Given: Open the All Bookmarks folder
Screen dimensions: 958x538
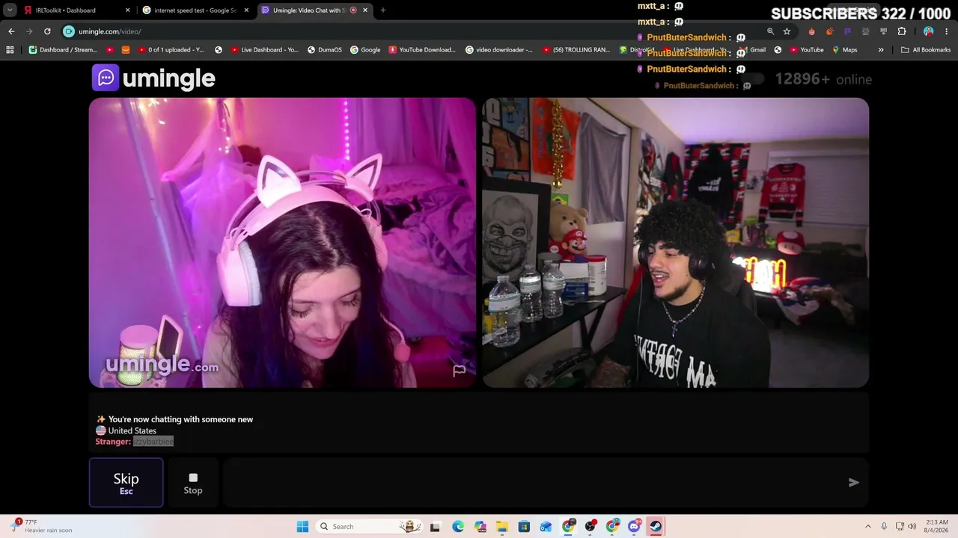Looking at the screenshot, I should 926,50.
